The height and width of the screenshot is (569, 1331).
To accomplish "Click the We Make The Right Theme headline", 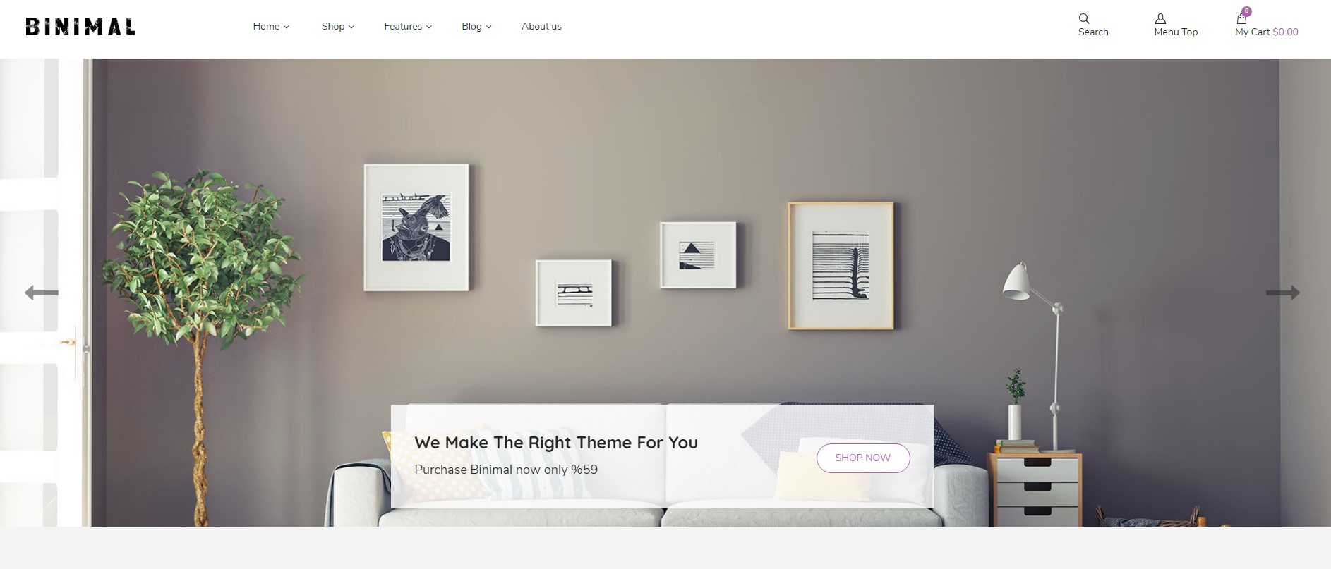I will (556, 442).
